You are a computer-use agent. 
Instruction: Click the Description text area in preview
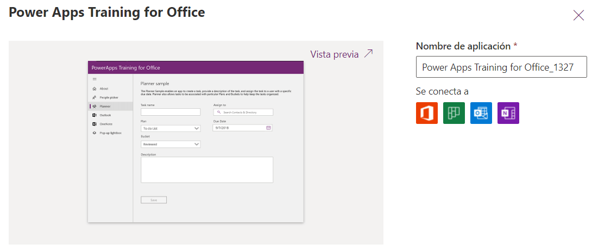click(x=206, y=170)
